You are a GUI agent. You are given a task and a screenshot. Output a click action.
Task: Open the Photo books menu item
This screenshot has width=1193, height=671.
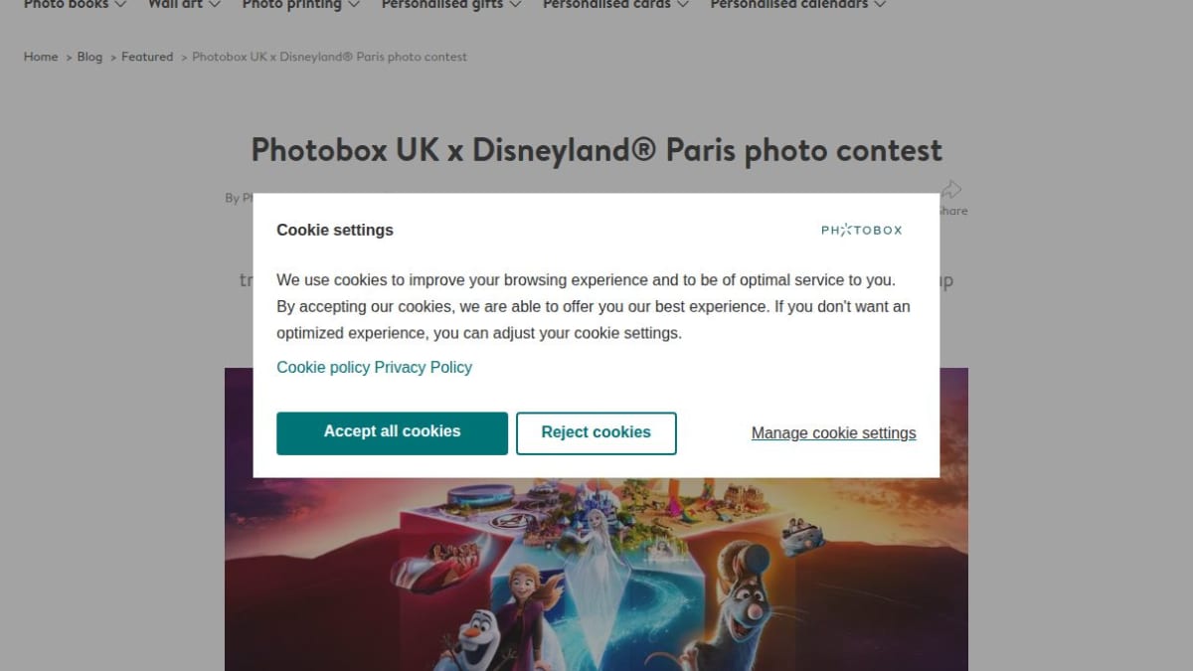coord(67,5)
